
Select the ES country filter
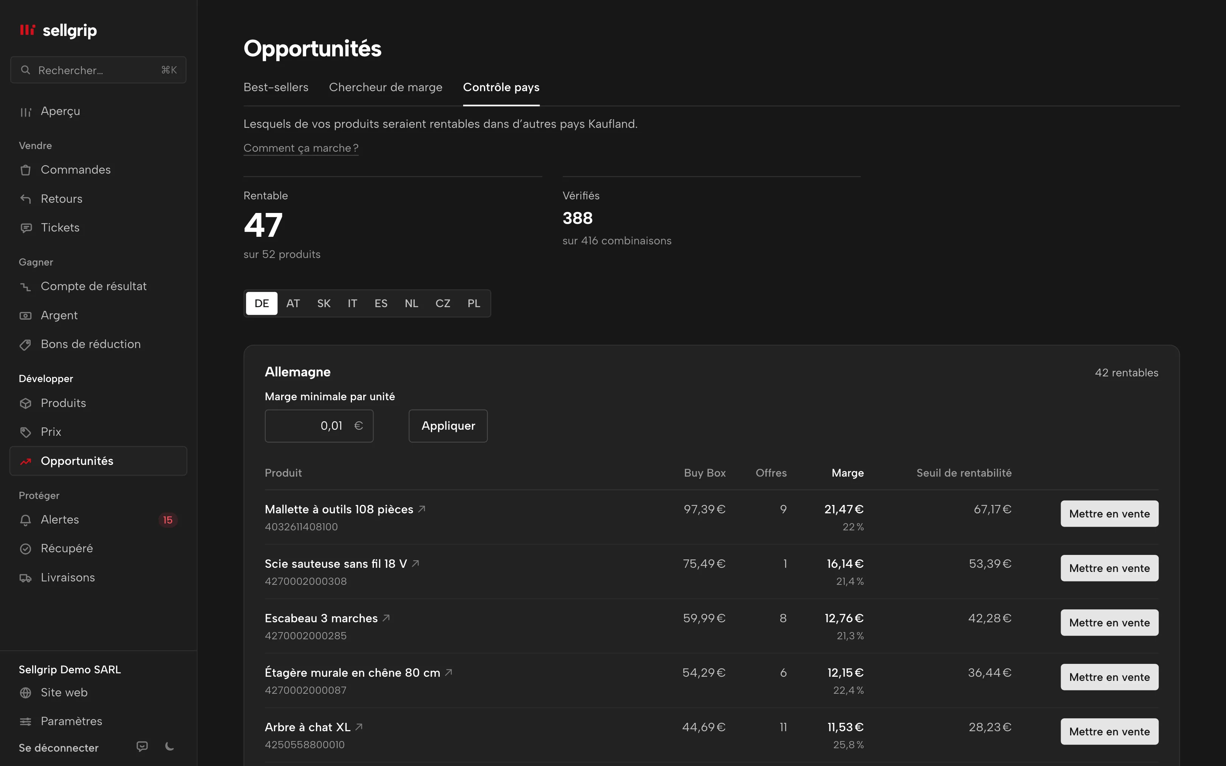point(381,303)
